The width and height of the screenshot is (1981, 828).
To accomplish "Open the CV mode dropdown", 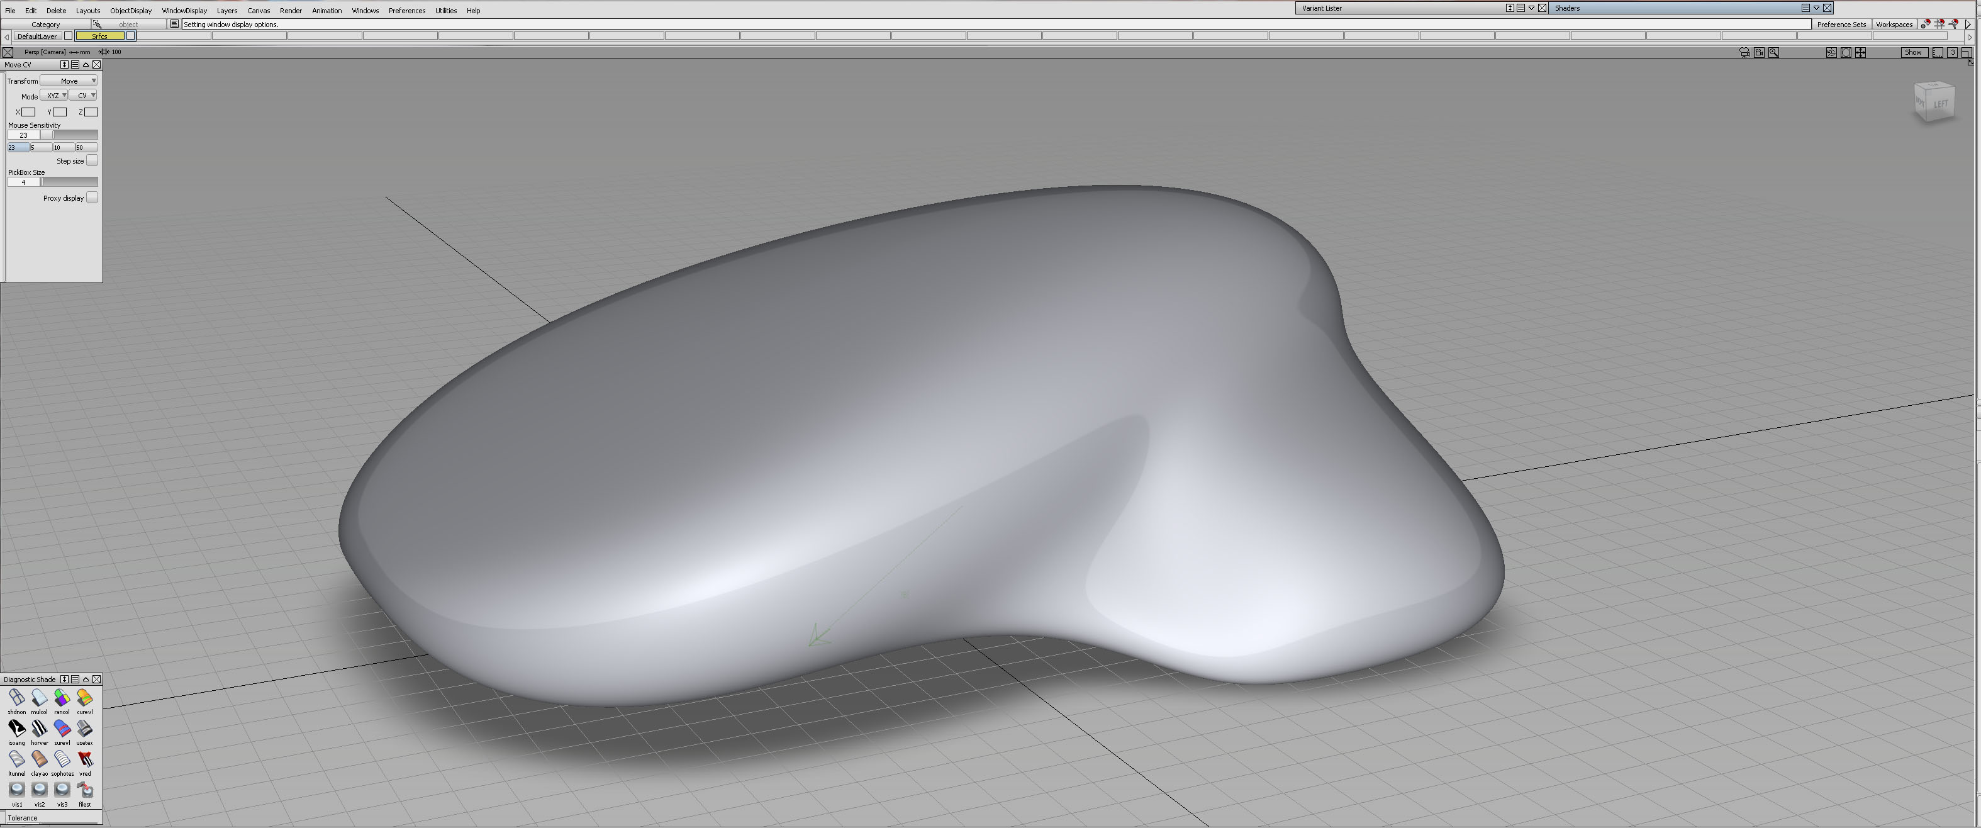I will (x=83, y=96).
